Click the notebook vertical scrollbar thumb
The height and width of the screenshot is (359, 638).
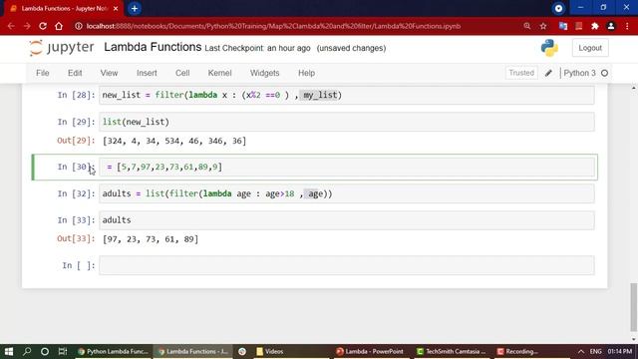click(x=634, y=307)
